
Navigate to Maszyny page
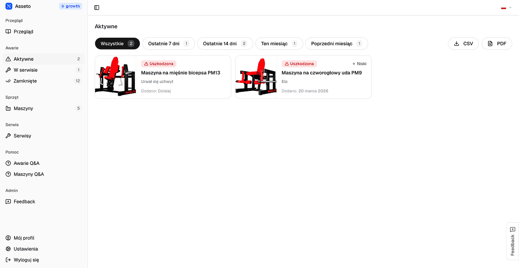coord(23,108)
